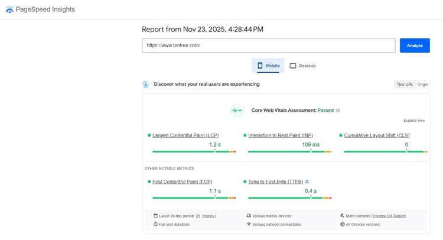Switch to the Desktop tab
This screenshot has width=443, height=240.
(302, 66)
